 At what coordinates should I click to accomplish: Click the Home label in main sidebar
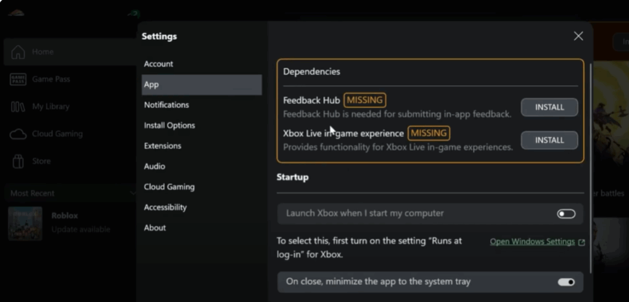point(43,52)
